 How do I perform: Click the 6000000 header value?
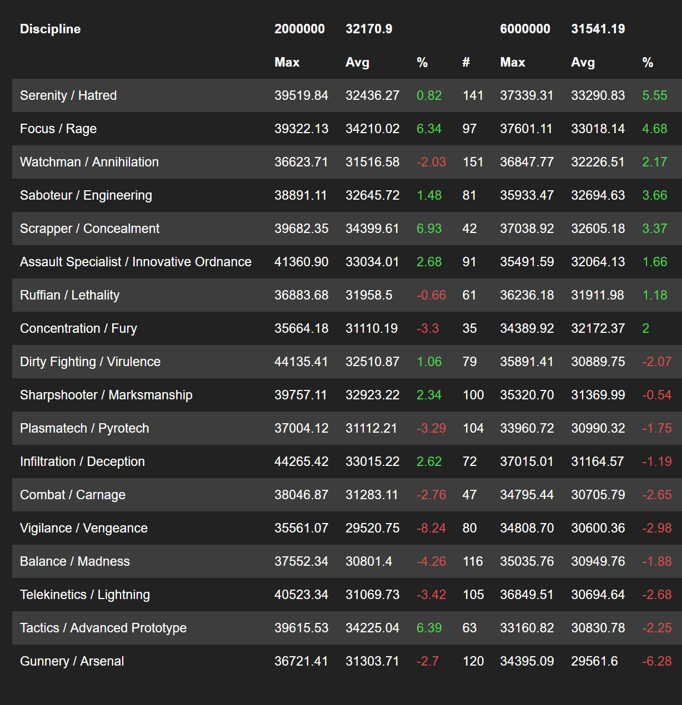(x=525, y=29)
